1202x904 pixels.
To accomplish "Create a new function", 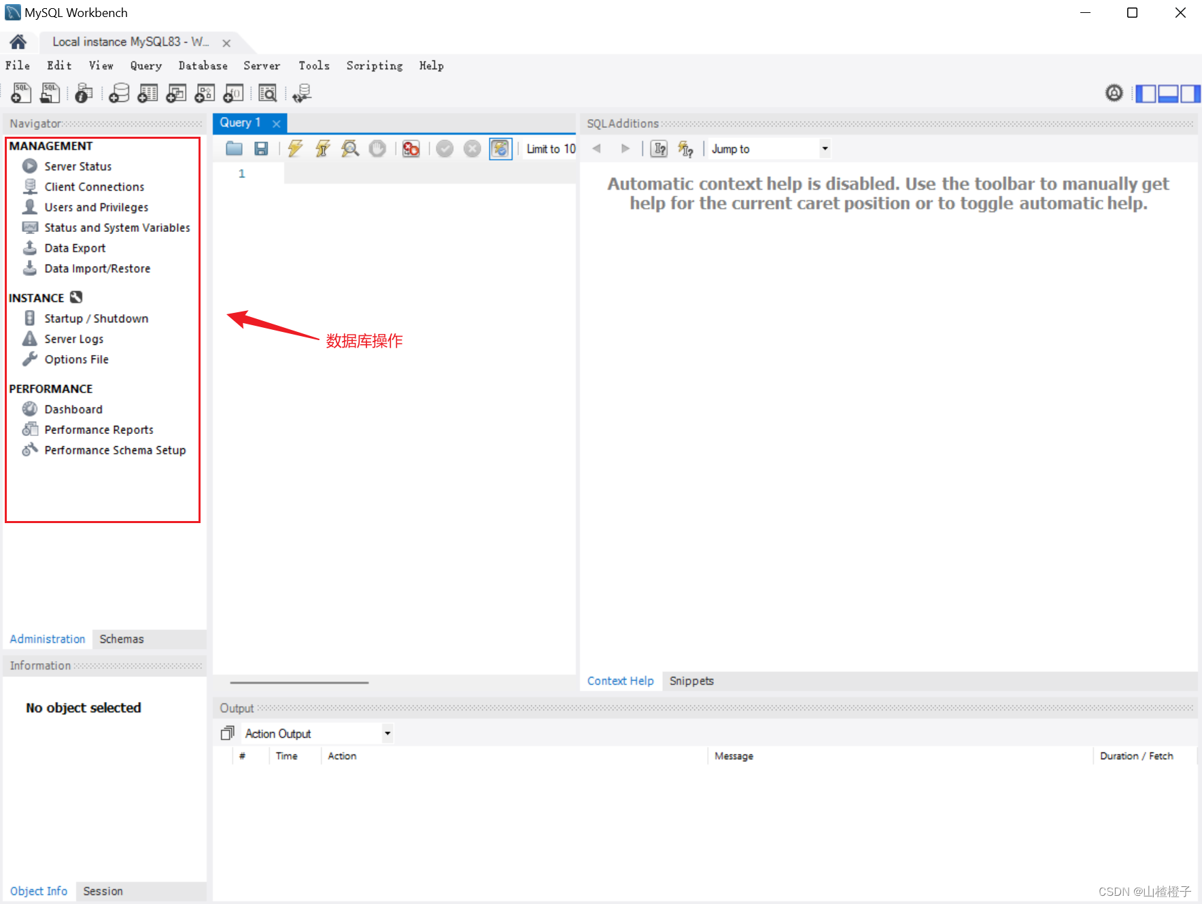I will coord(233,93).
